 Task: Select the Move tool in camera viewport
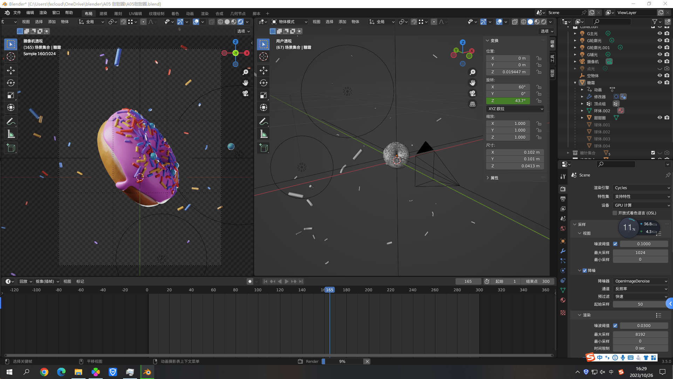11,71
